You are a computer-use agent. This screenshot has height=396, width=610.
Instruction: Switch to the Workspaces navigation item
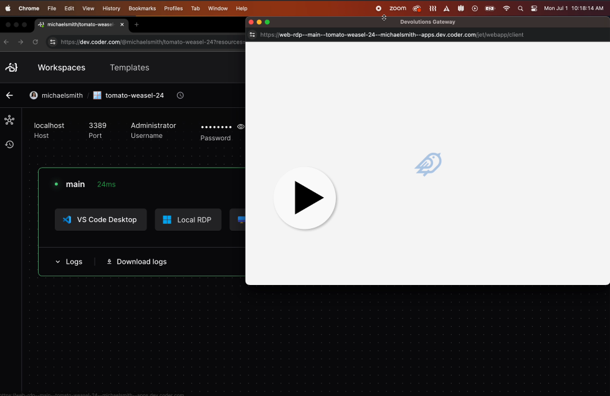61,67
